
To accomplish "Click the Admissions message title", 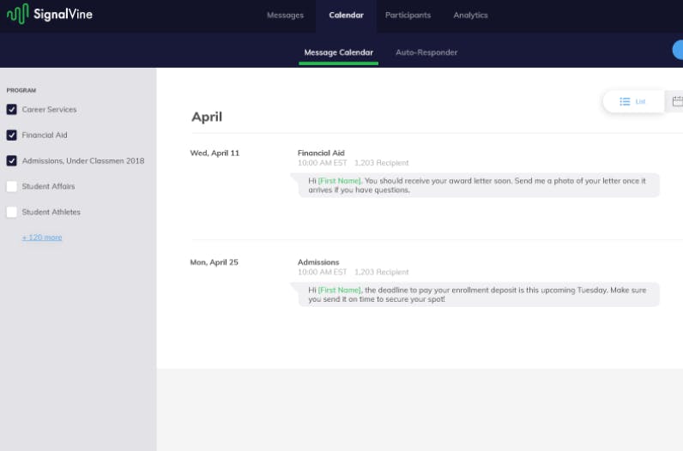I will (x=318, y=262).
